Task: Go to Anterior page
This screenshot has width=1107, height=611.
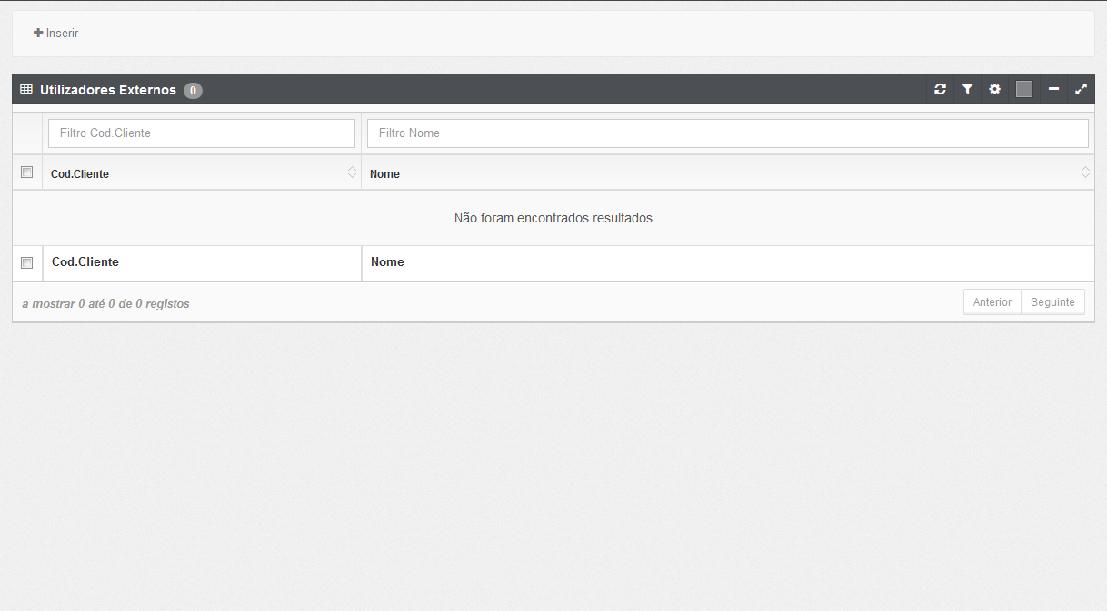Action: (992, 302)
